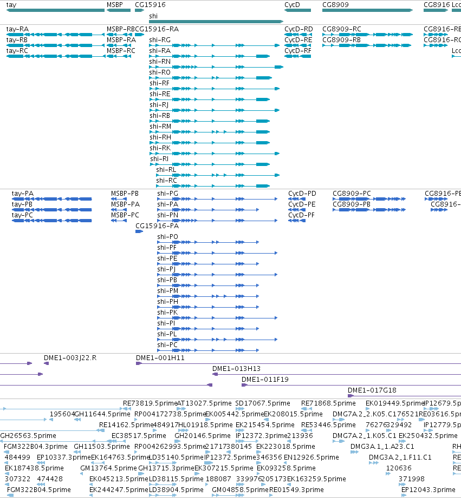The width and height of the screenshot is (461, 498).
Task: Click the shi-RE transcript label
Action: click(160, 94)
